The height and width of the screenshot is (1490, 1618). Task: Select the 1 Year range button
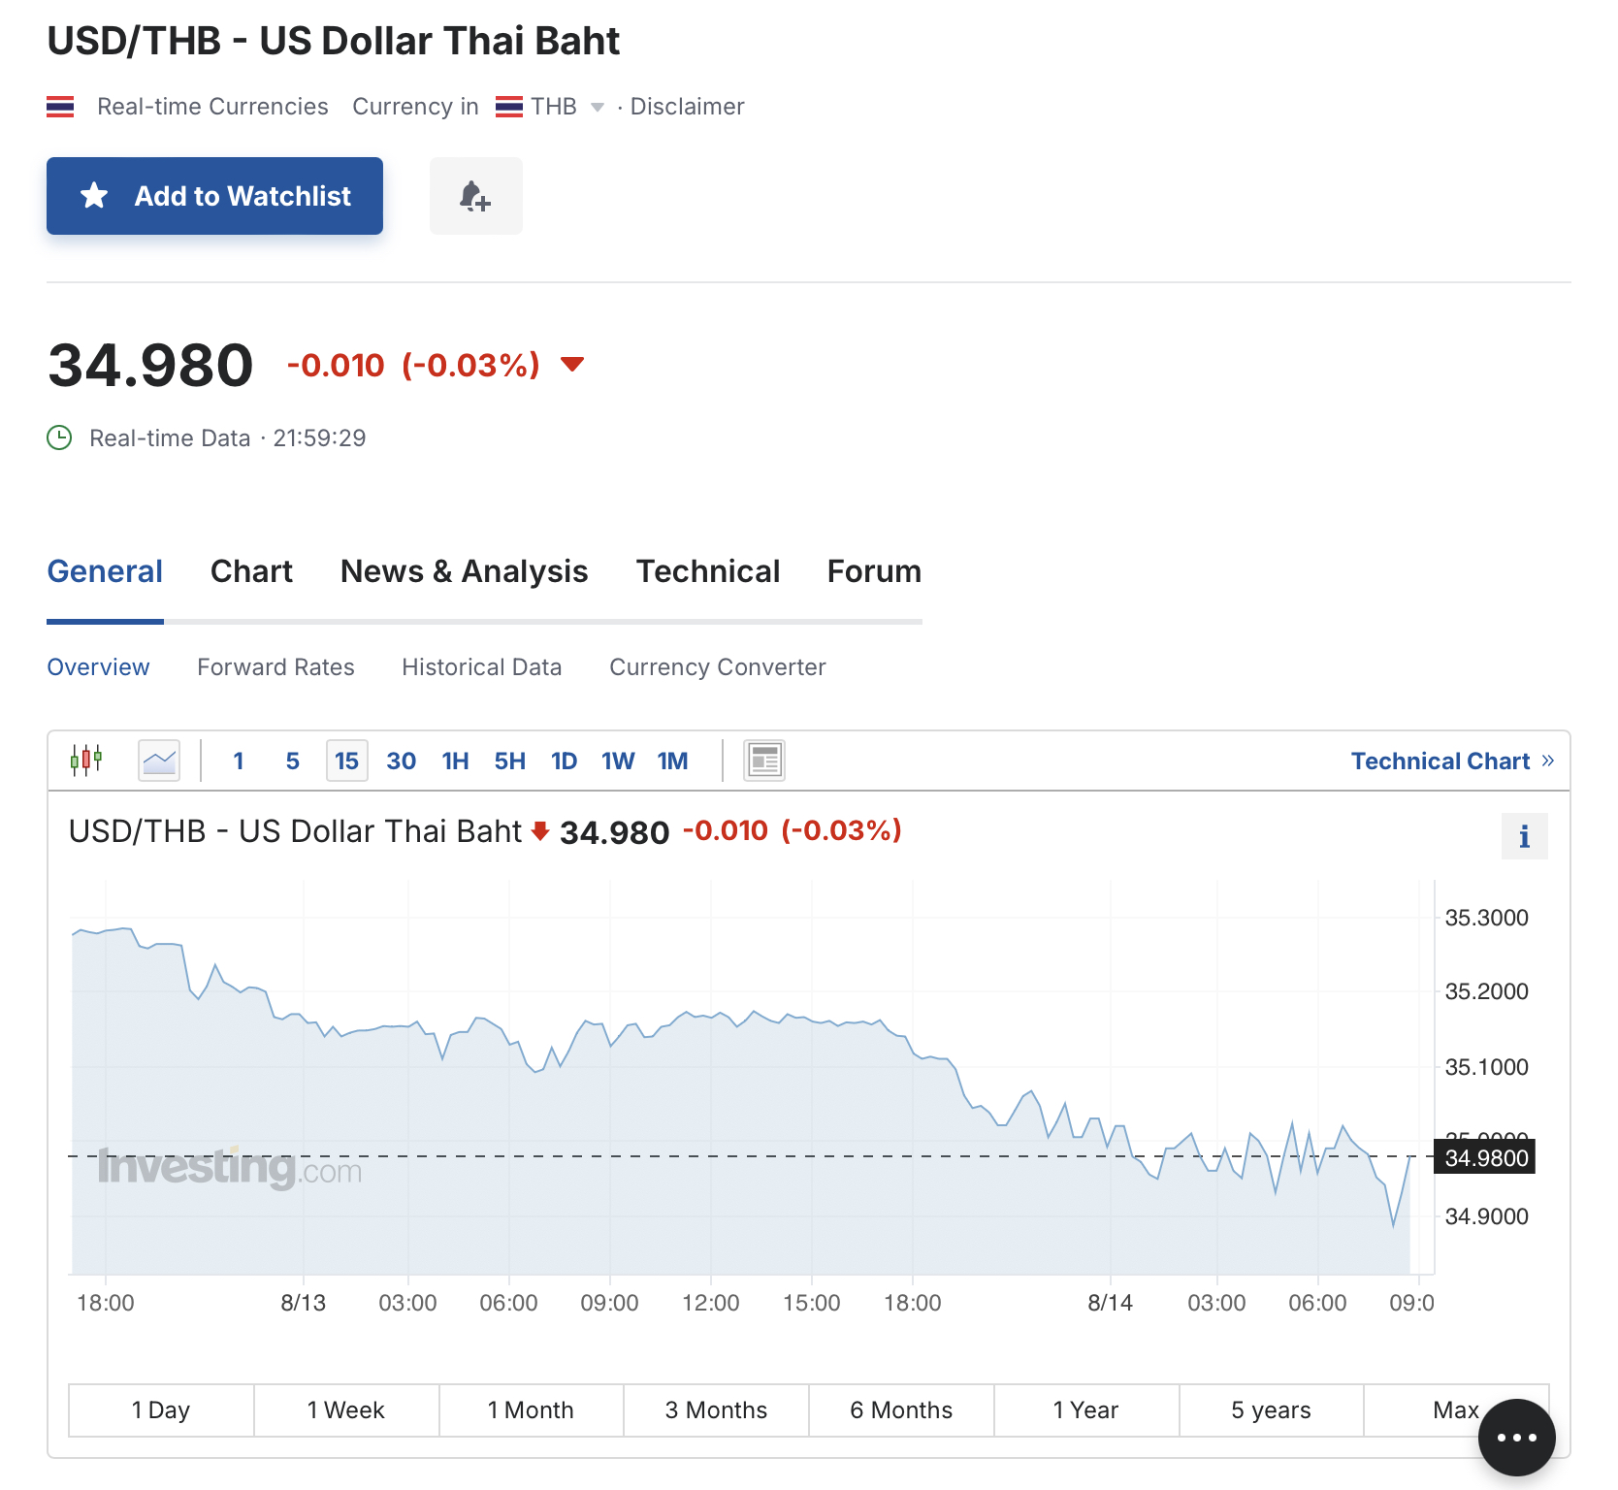tap(1085, 1410)
